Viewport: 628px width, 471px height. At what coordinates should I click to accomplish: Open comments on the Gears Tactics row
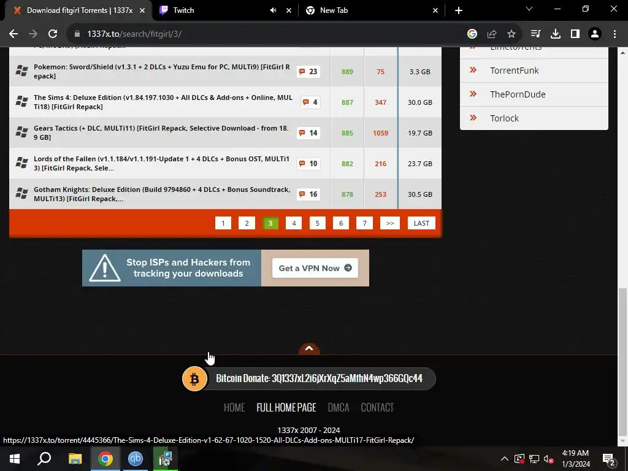point(308,133)
